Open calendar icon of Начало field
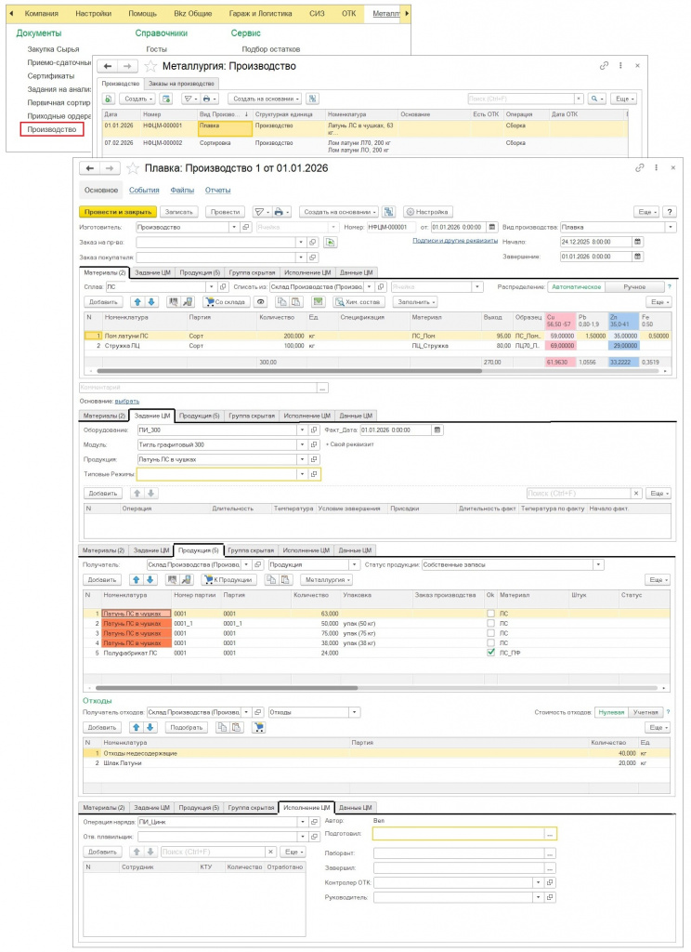 pos(638,242)
